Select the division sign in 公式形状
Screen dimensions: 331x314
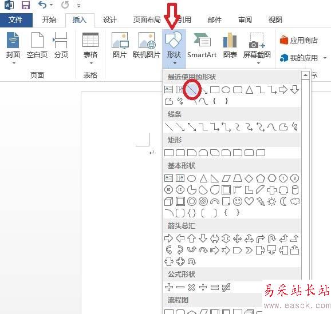[x=203, y=287]
